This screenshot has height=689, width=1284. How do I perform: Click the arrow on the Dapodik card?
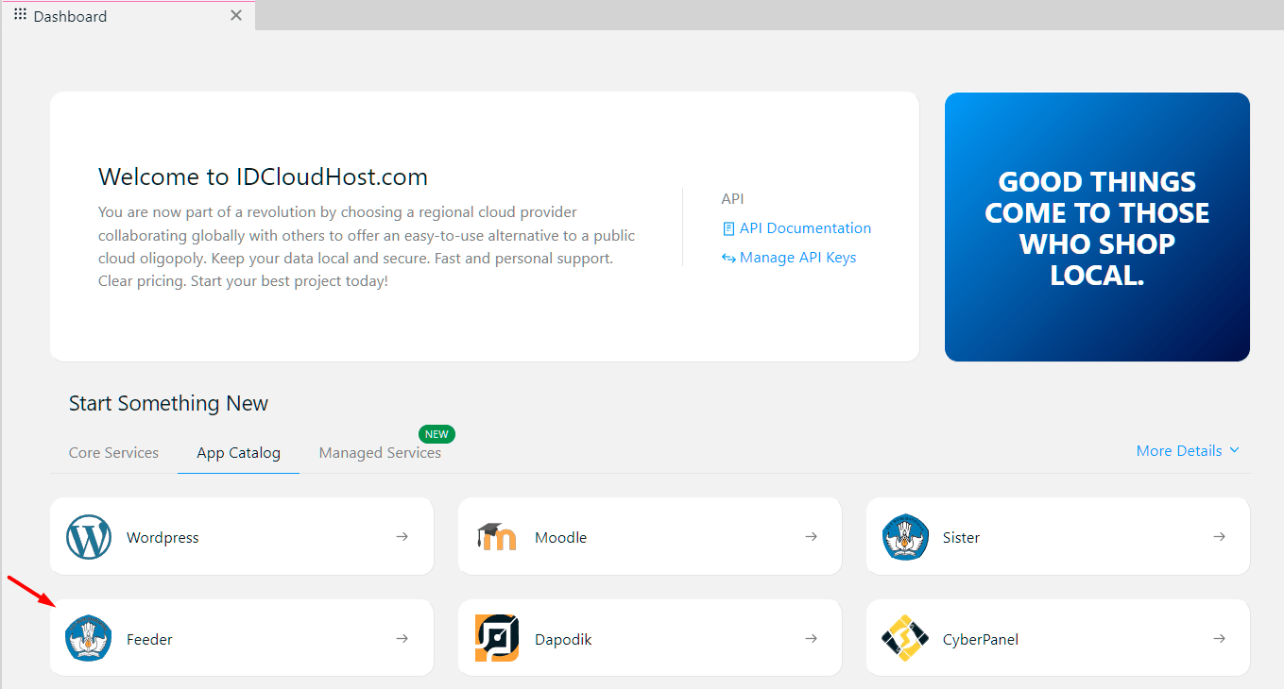(811, 639)
